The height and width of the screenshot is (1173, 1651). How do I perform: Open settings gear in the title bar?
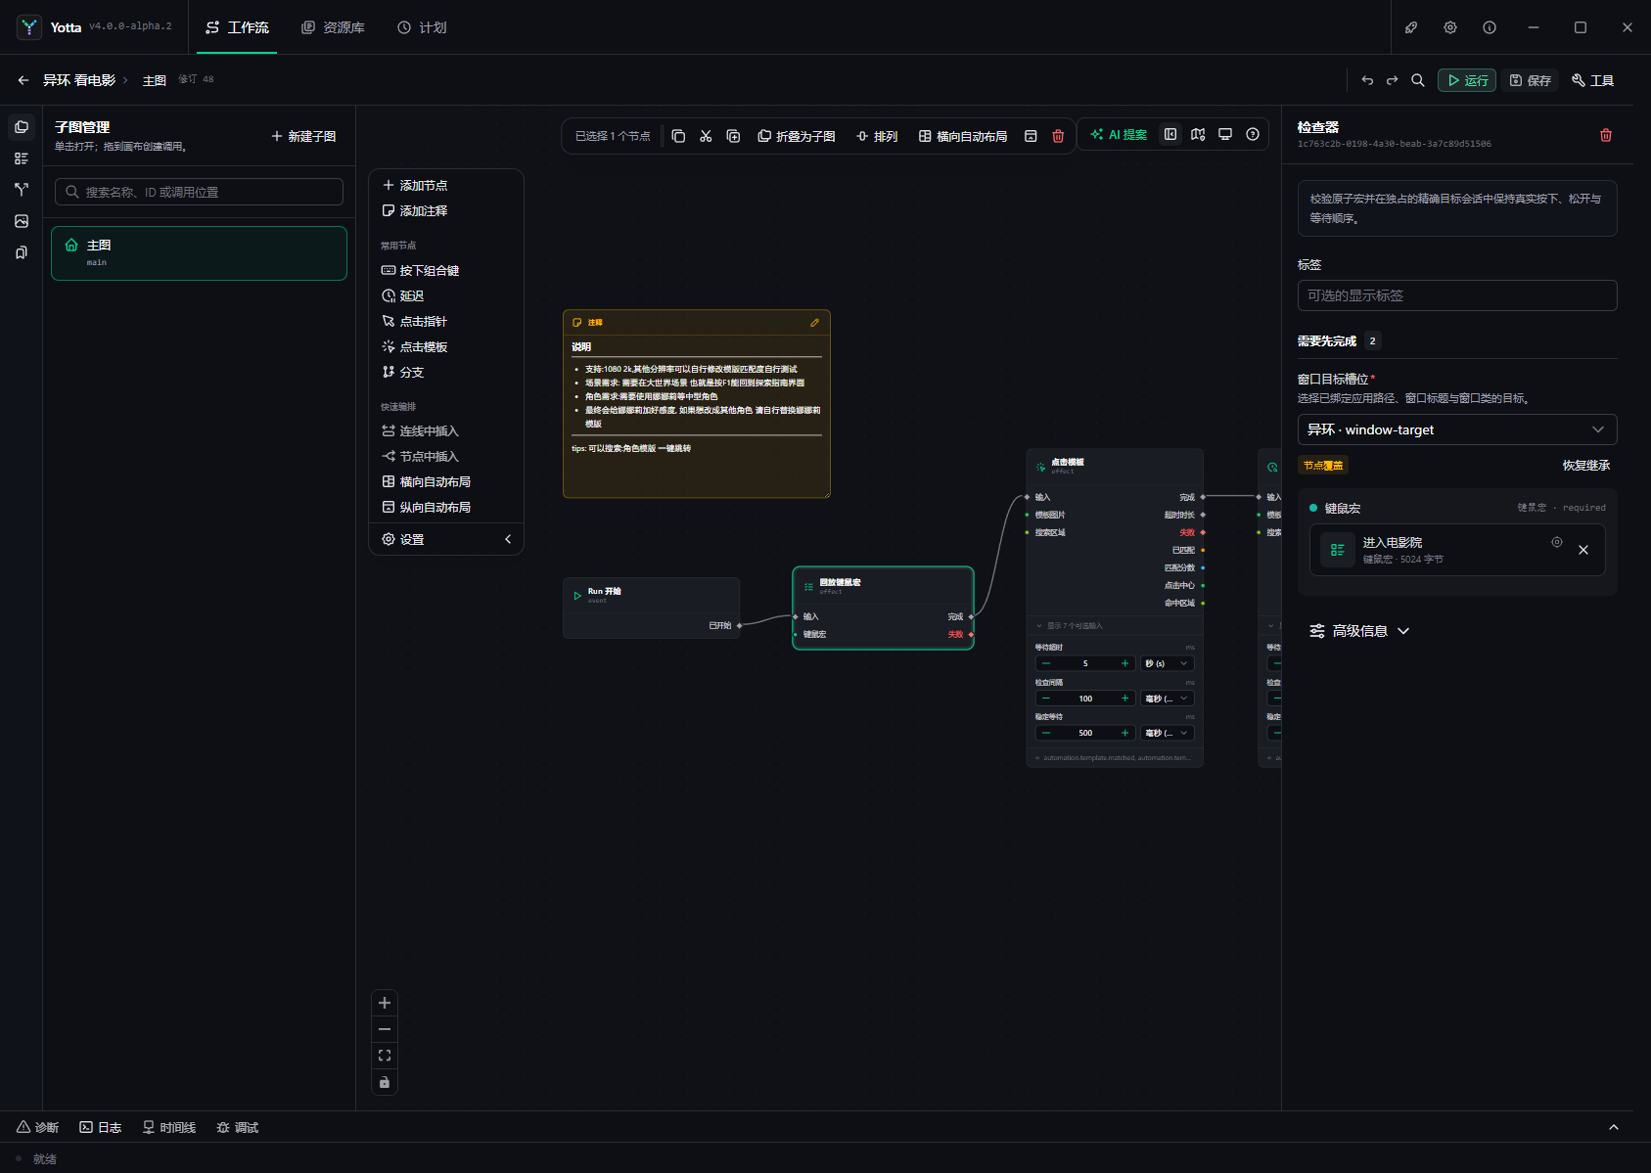tap(1450, 27)
